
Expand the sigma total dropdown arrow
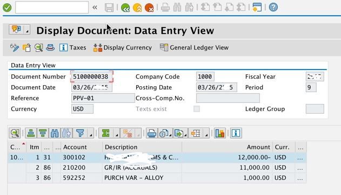point(117,134)
